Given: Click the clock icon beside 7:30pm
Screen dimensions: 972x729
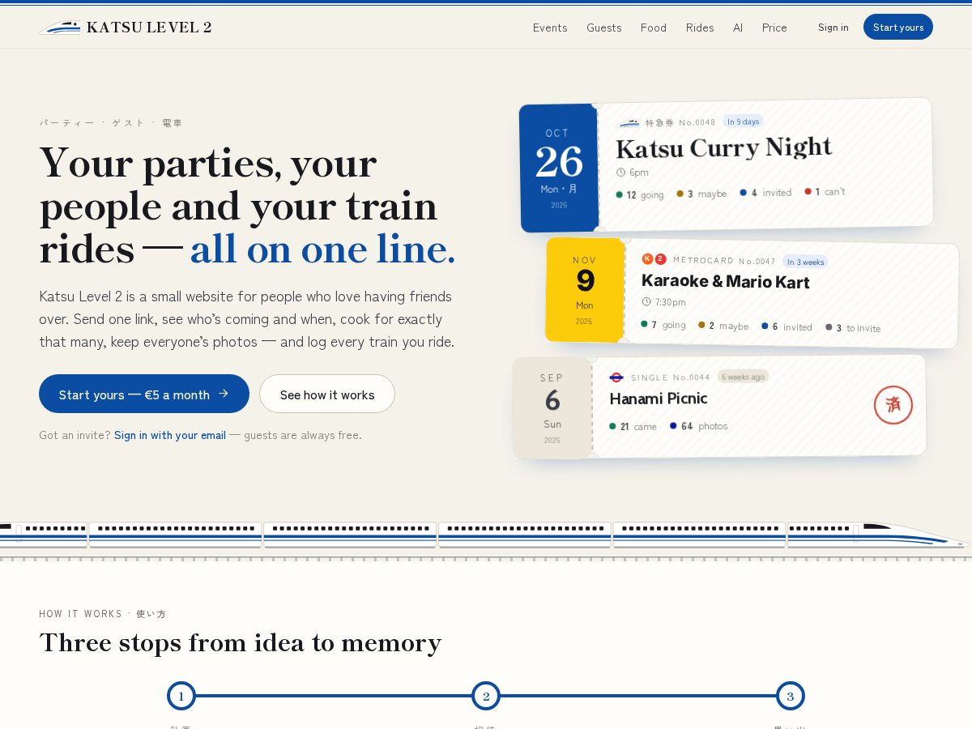Looking at the screenshot, I should [x=646, y=301].
